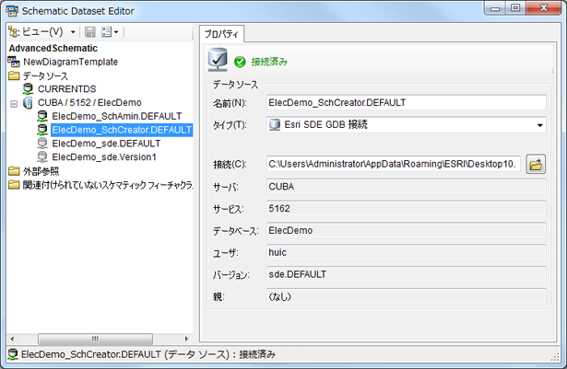Select the CURRENTDS entry
This screenshot has width=567, height=369.
click(67, 89)
